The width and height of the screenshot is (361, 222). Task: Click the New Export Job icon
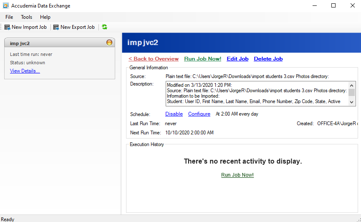(x=56, y=27)
